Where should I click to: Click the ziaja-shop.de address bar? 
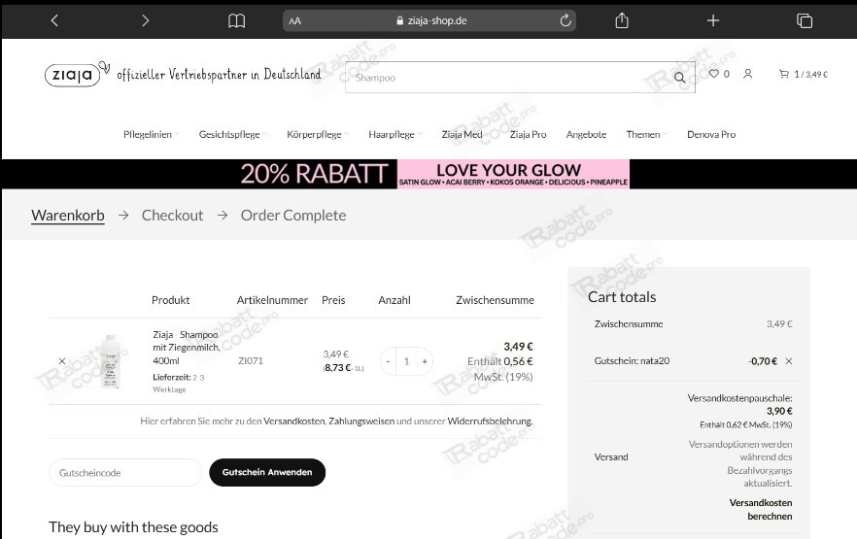[x=429, y=20]
